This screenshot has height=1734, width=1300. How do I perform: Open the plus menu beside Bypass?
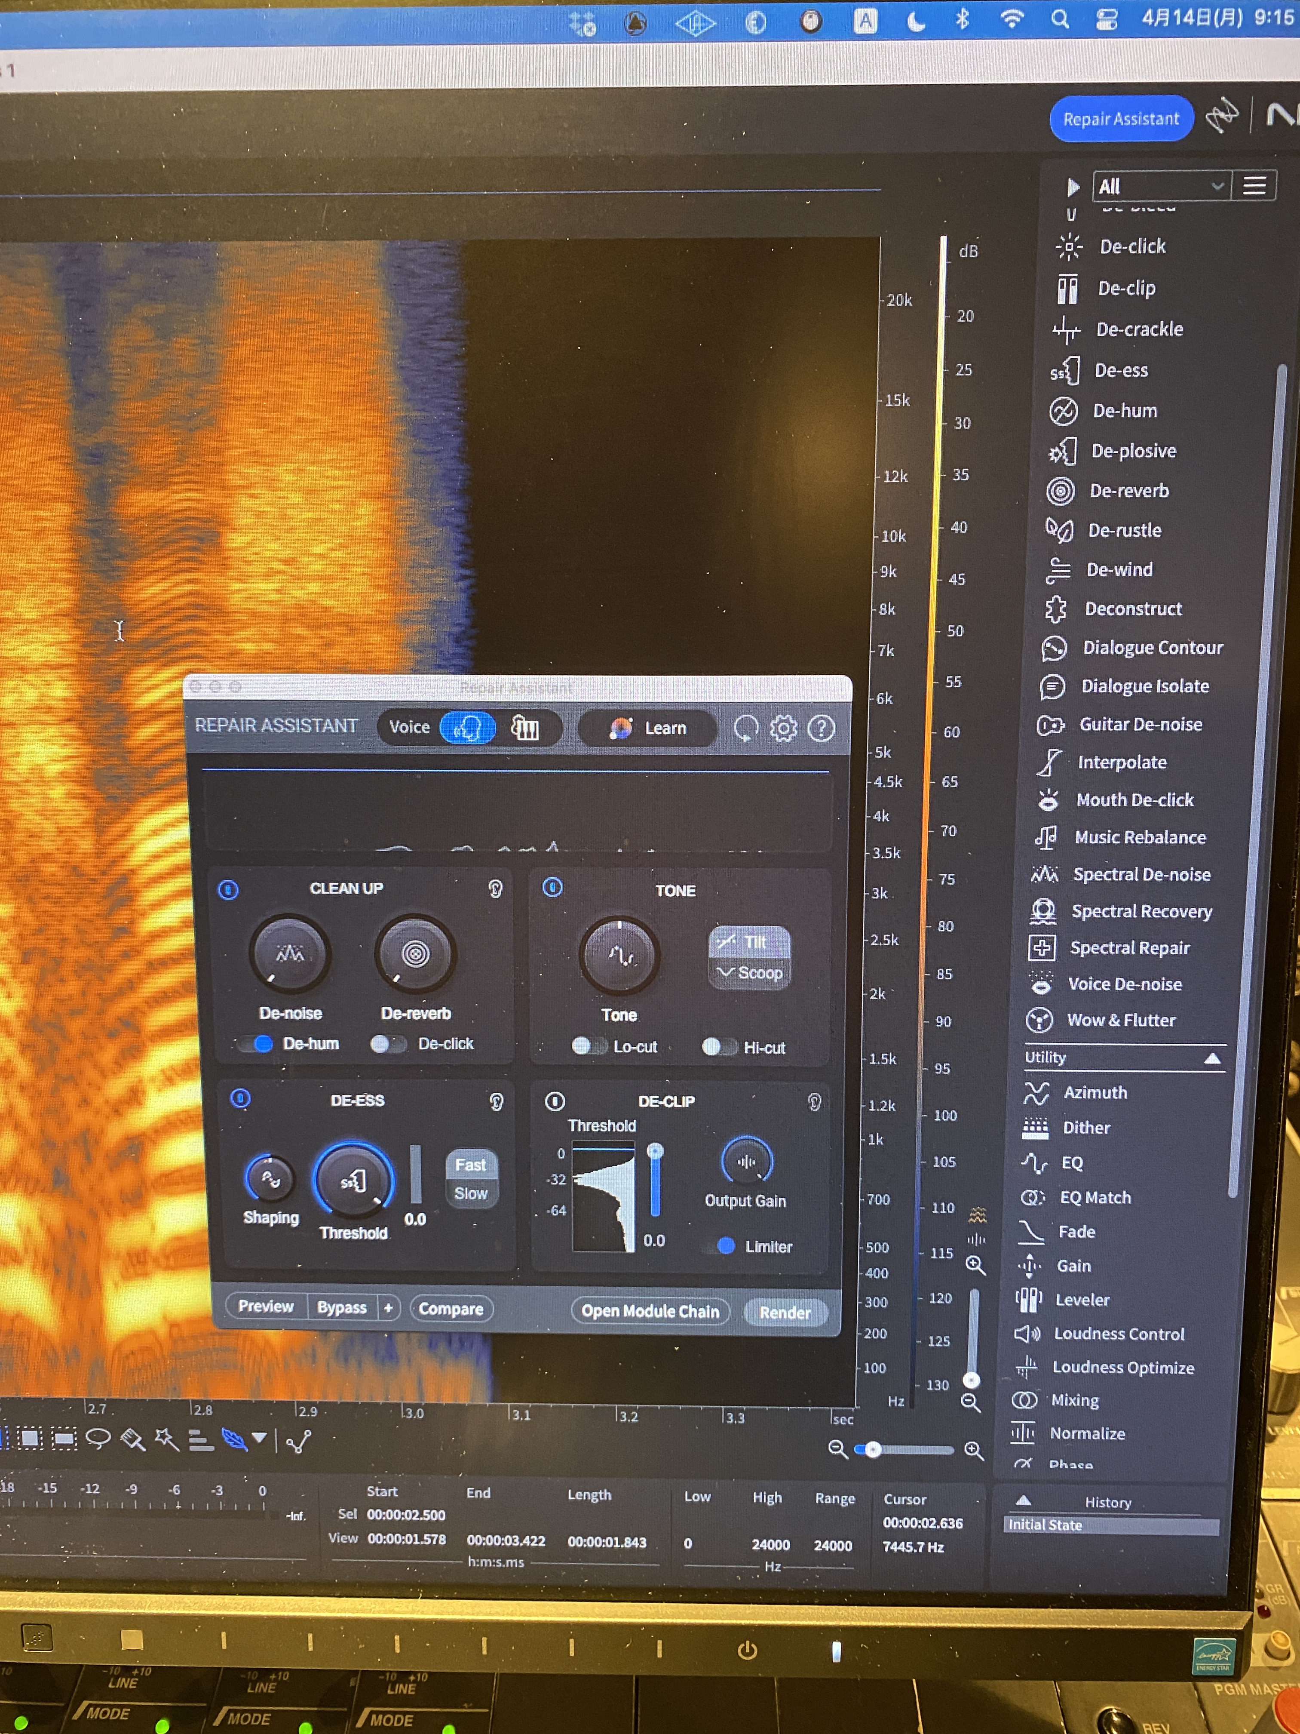point(388,1307)
